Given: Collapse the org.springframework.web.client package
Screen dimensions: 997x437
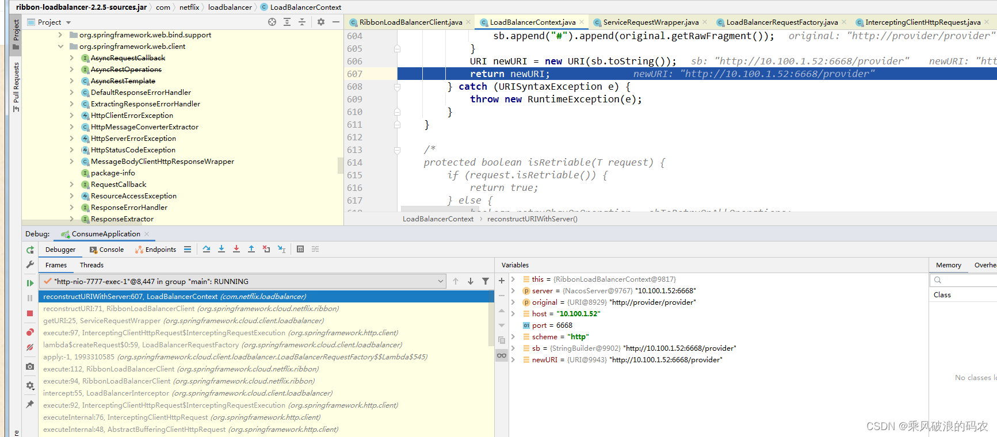Looking at the screenshot, I should click(x=60, y=47).
